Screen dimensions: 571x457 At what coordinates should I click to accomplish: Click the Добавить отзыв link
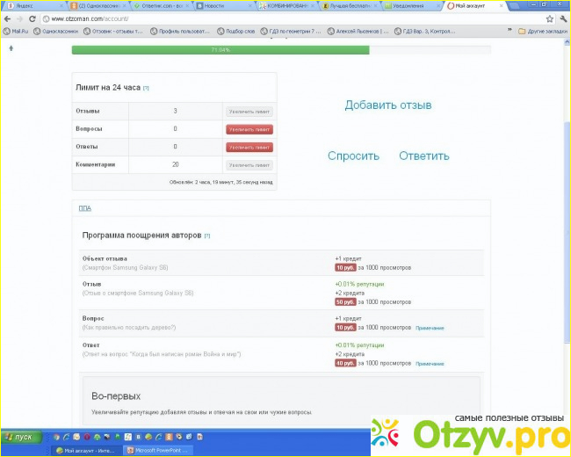click(387, 105)
